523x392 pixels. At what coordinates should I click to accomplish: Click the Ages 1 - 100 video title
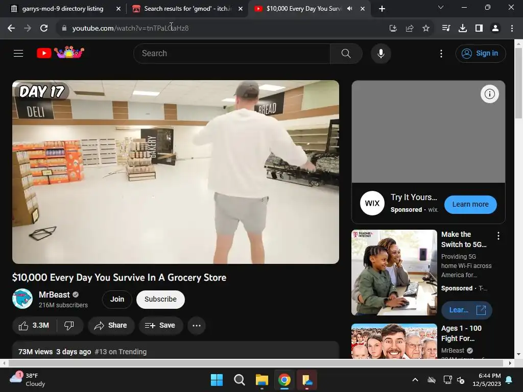461,333
